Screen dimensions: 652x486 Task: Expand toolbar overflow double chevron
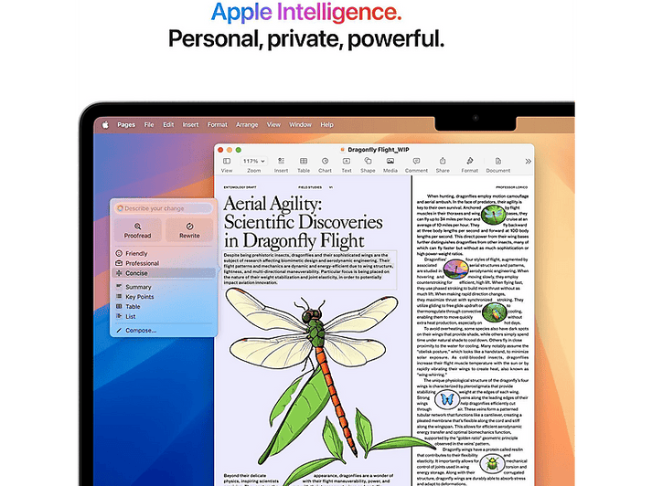point(528,161)
